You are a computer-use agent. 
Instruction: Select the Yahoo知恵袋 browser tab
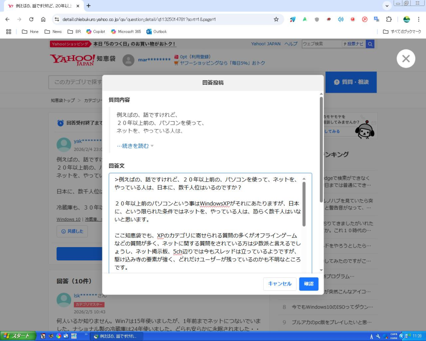coord(43,6)
